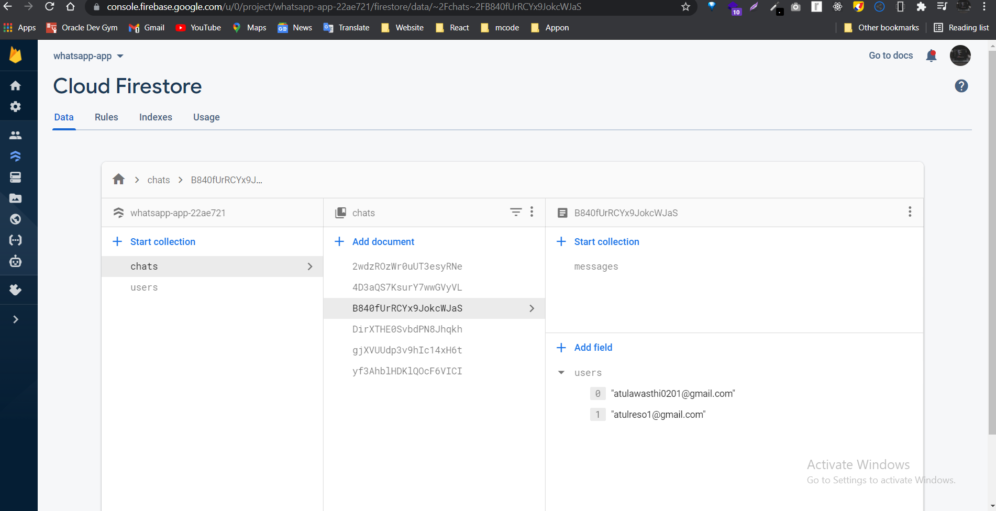Image resolution: width=996 pixels, height=511 pixels.
Task: Open B840fUrRCYx9JokcWJaS document three-dot menu
Action: tap(910, 212)
